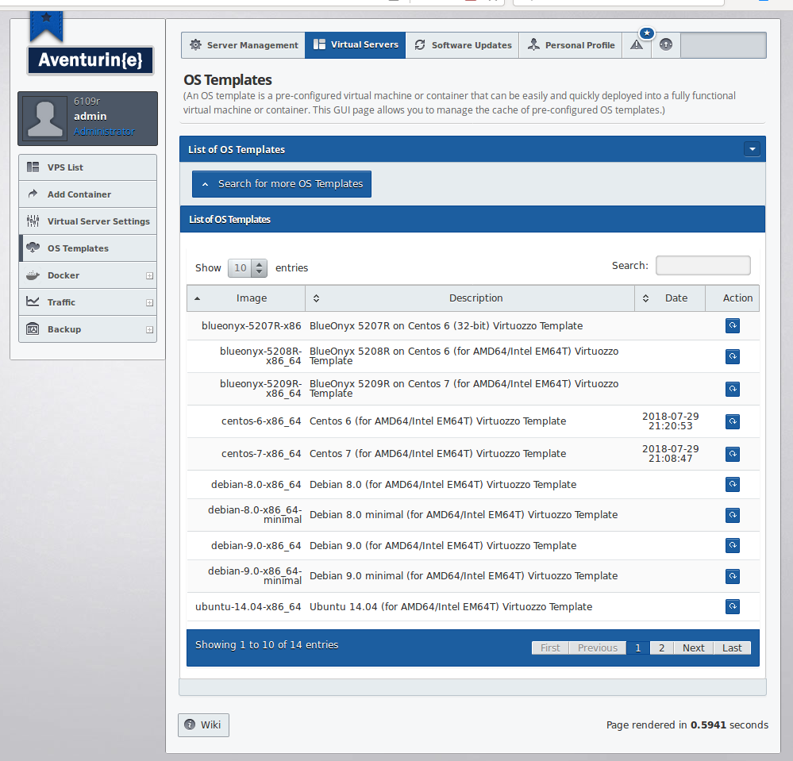Click the First page button
The height and width of the screenshot is (761, 793).
[x=550, y=648]
